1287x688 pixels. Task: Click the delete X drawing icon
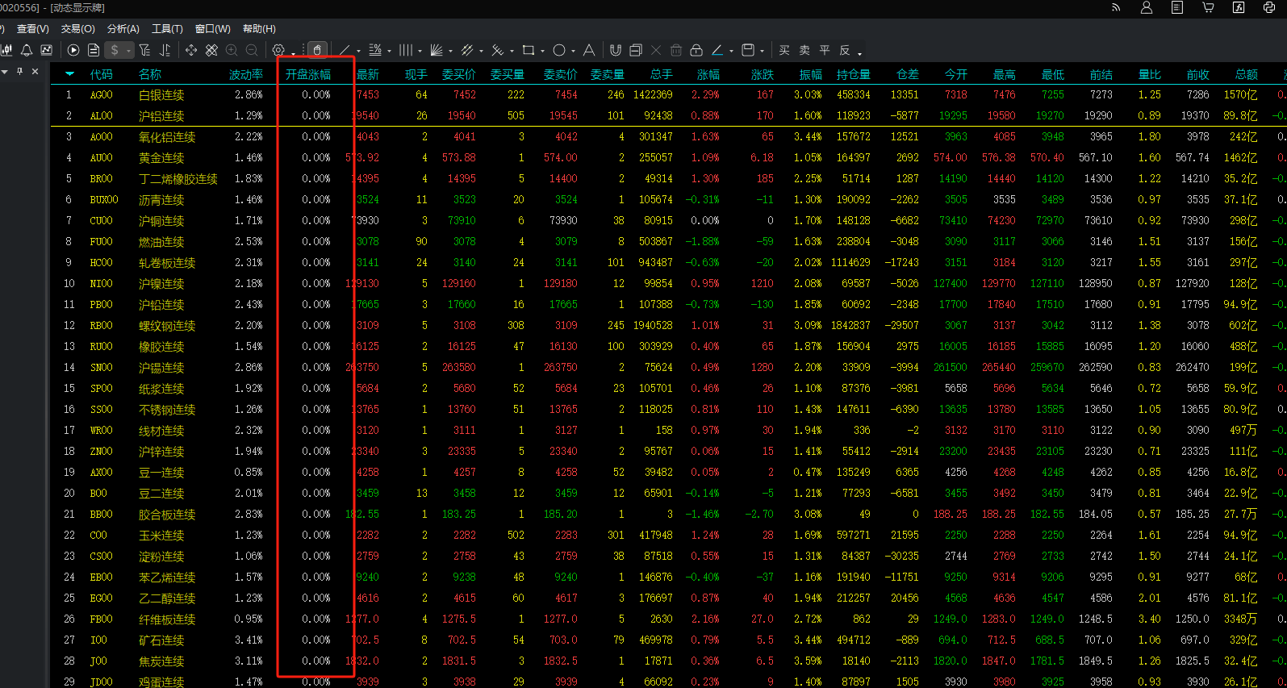[x=656, y=50]
